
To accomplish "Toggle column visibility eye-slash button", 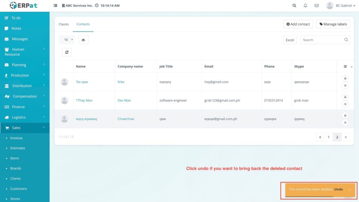I will click(83, 40).
